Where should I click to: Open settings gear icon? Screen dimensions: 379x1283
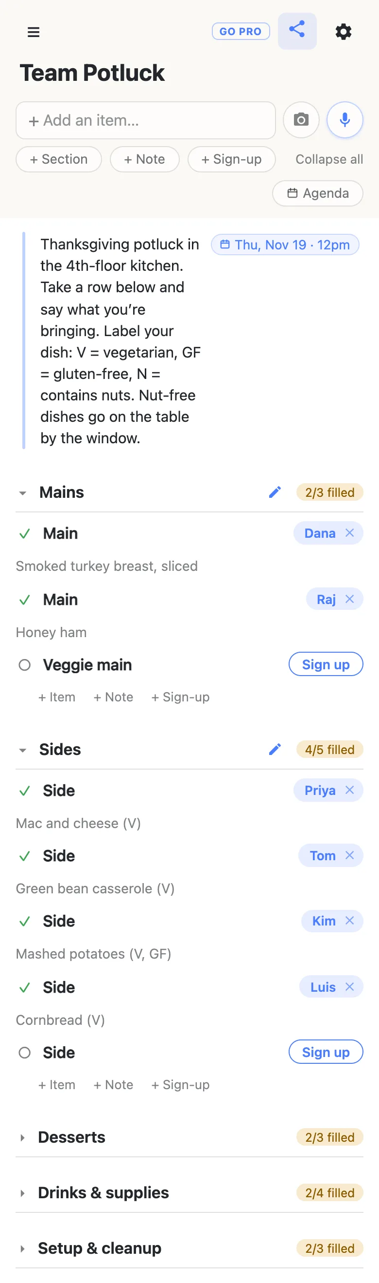pyautogui.click(x=343, y=32)
